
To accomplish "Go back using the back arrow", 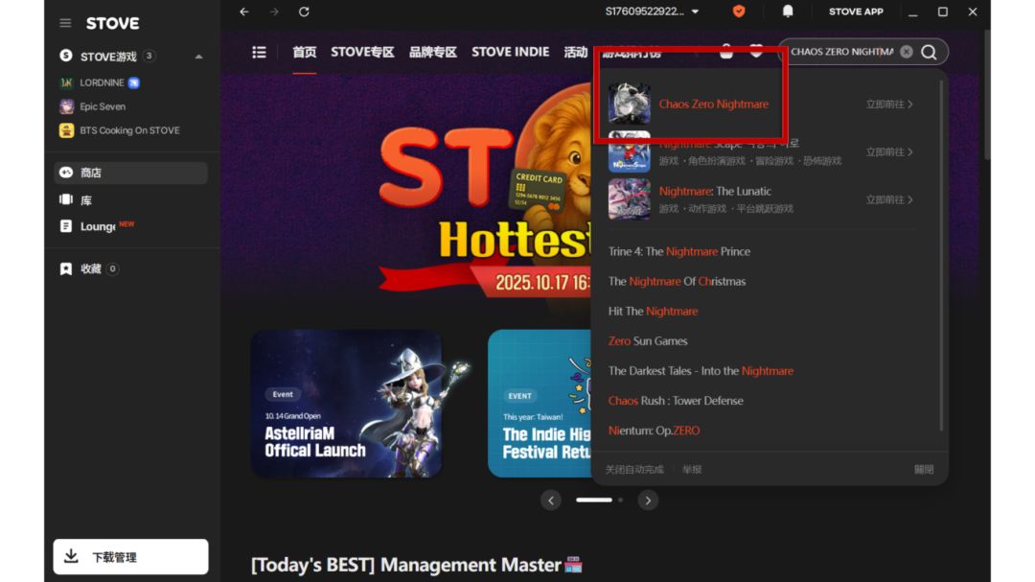I will pos(244,12).
